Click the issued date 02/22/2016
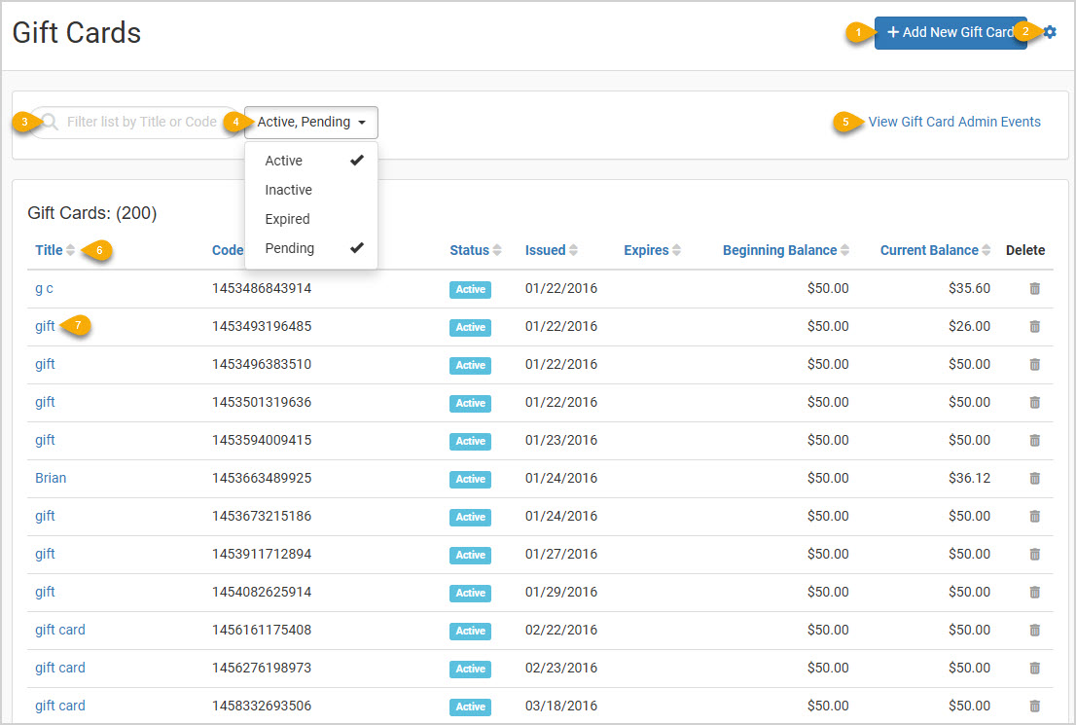Viewport: 1076px width, 725px height. pyautogui.click(x=561, y=631)
